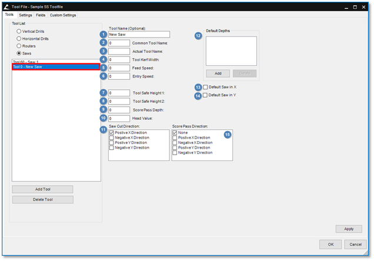Switch to the Tools tab

point(9,15)
